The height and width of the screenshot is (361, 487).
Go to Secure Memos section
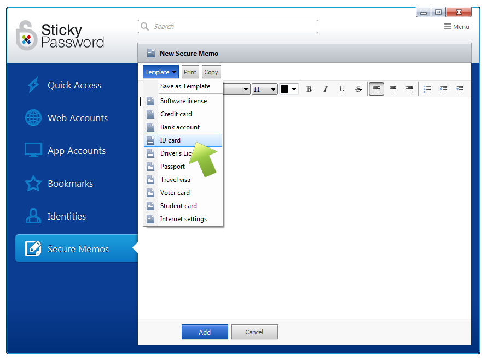[x=77, y=248]
